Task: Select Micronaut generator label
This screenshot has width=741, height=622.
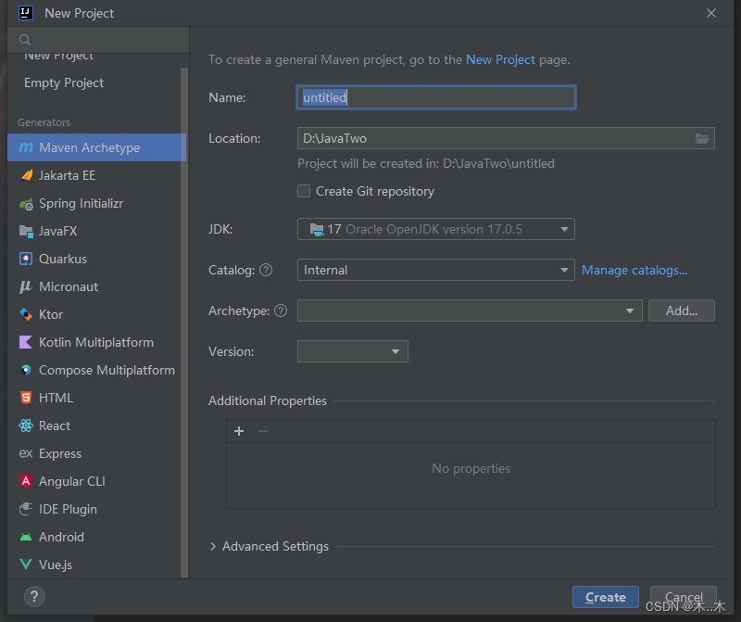Action: 69,286
